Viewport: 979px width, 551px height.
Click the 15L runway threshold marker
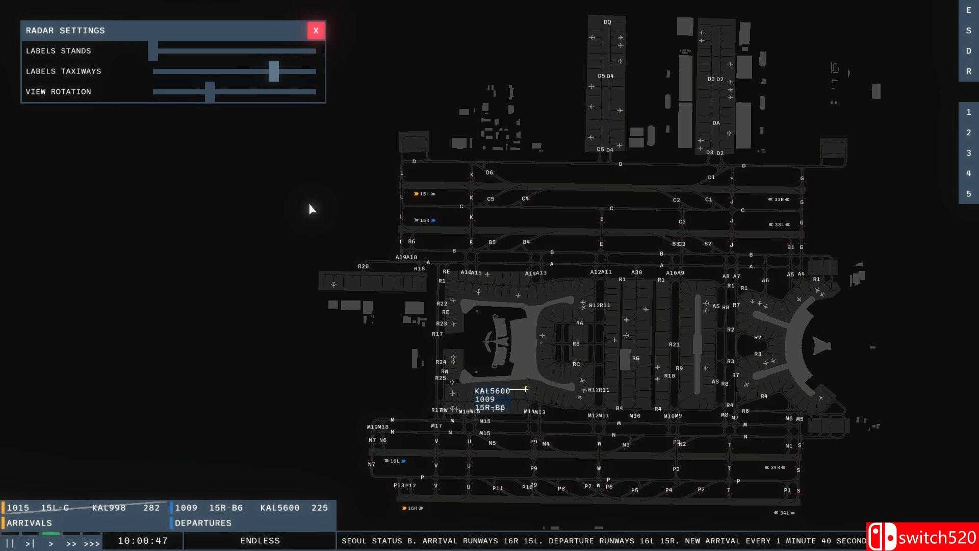tap(424, 194)
